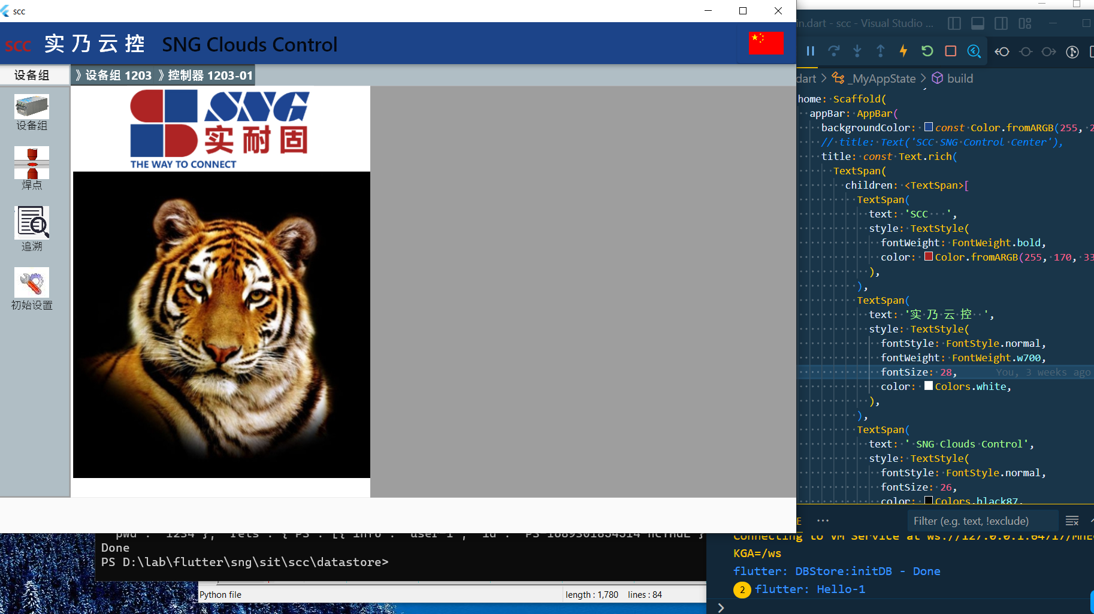Click the white Colors.white color swatch
The image size is (1094, 614).
pos(929,386)
